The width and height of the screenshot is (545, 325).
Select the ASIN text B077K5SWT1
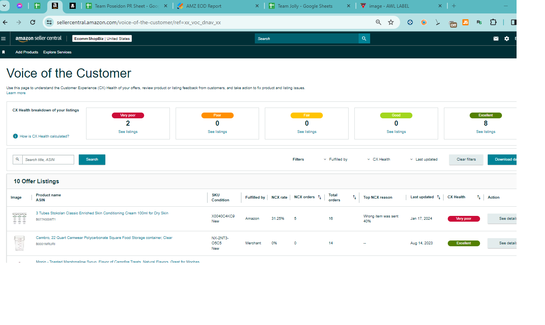click(x=46, y=220)
